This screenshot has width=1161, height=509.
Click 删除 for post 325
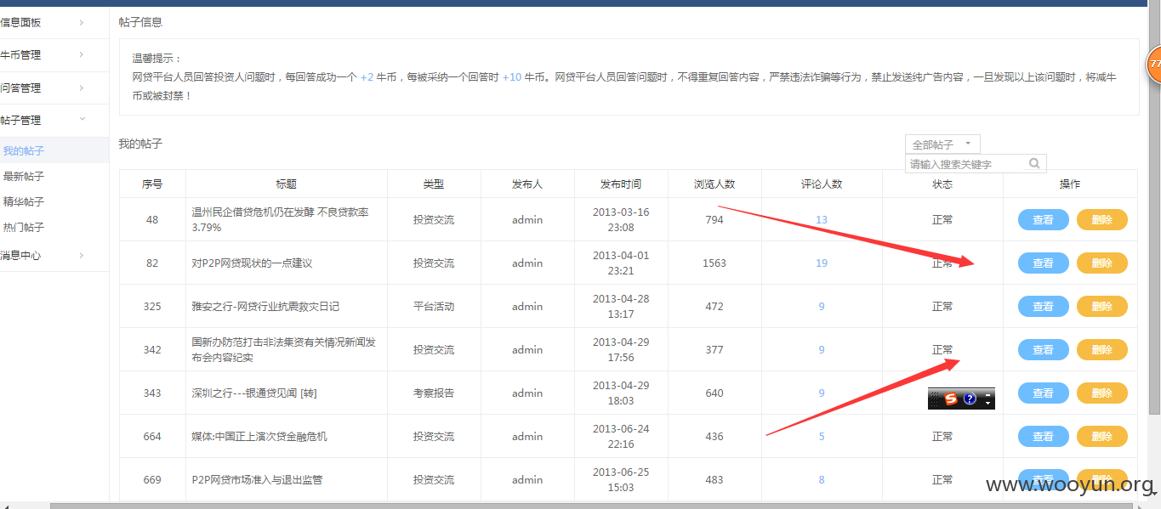(x=1101, y=307)
